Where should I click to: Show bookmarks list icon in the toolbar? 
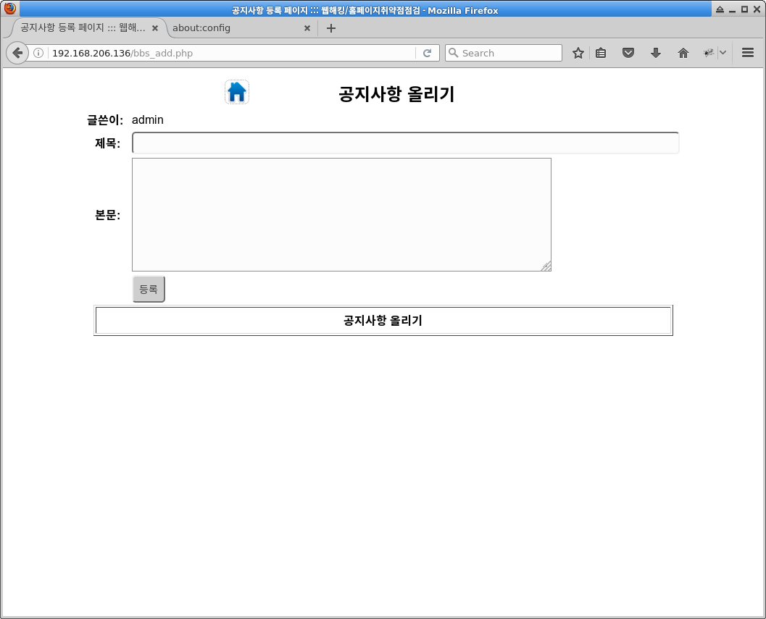tap(601, 53)
